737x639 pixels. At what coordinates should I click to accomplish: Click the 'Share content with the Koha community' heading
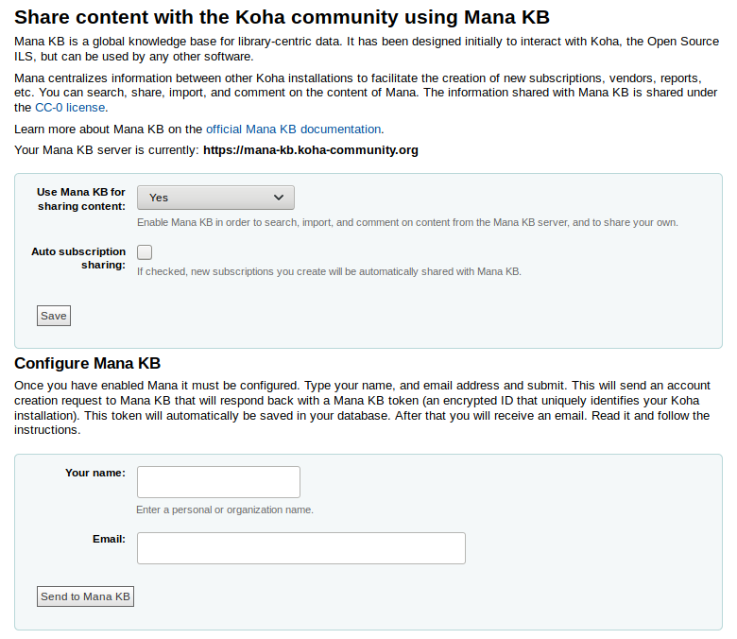pyautogui.click(x=282, y=17)
